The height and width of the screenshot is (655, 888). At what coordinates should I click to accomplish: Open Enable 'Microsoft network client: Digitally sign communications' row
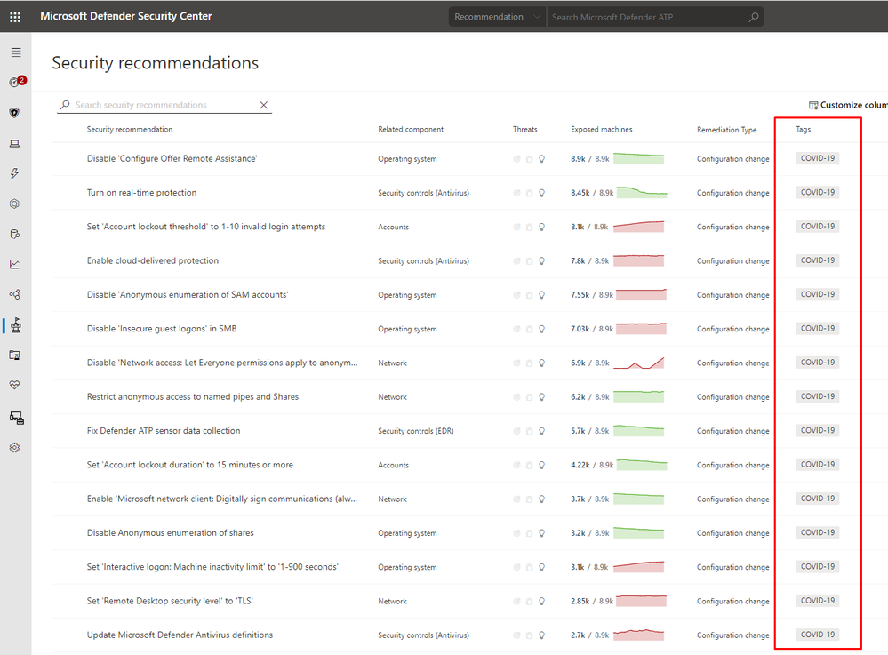pyautogui.click(x=222, y=499)
